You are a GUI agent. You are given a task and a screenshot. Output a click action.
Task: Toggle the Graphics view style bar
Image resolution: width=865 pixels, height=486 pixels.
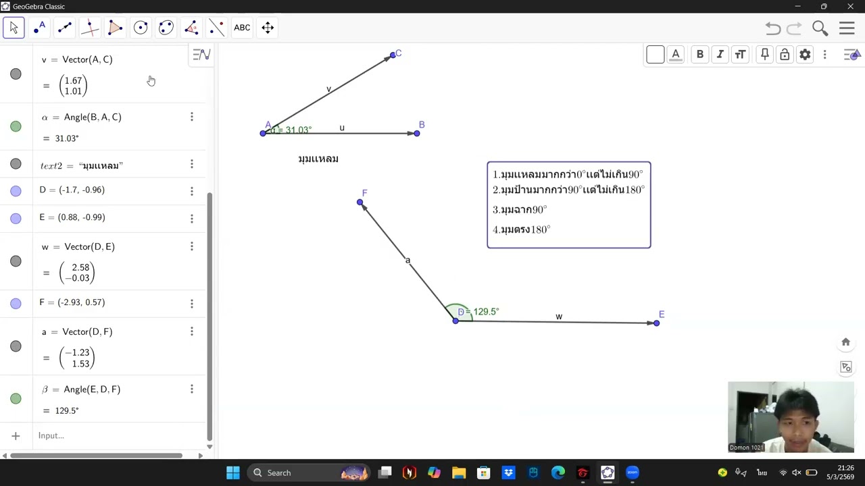(851, 55)
